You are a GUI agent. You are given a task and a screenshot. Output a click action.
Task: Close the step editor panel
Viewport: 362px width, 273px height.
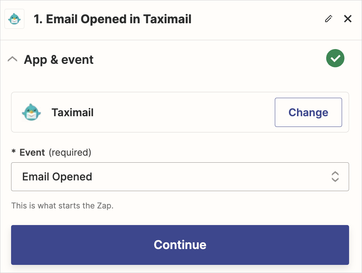pyautogui.click(x=348, y=19)
